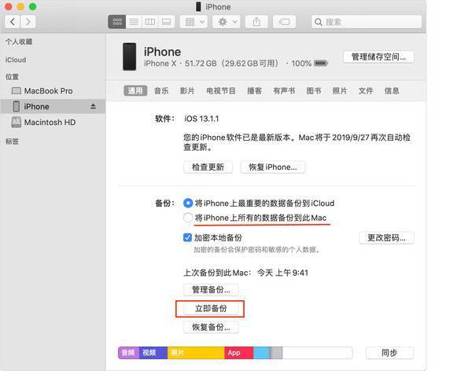This screenshot has width=472, height=371.
Task: Click the 上次备份到此Mac time text
Action: (x=245, y=273)
